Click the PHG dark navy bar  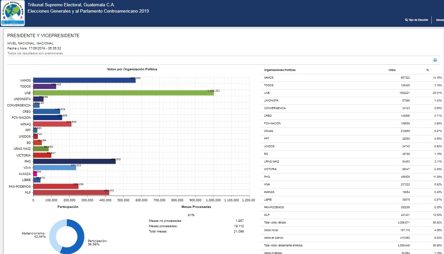pyautogui.click(x=74, y=161)
